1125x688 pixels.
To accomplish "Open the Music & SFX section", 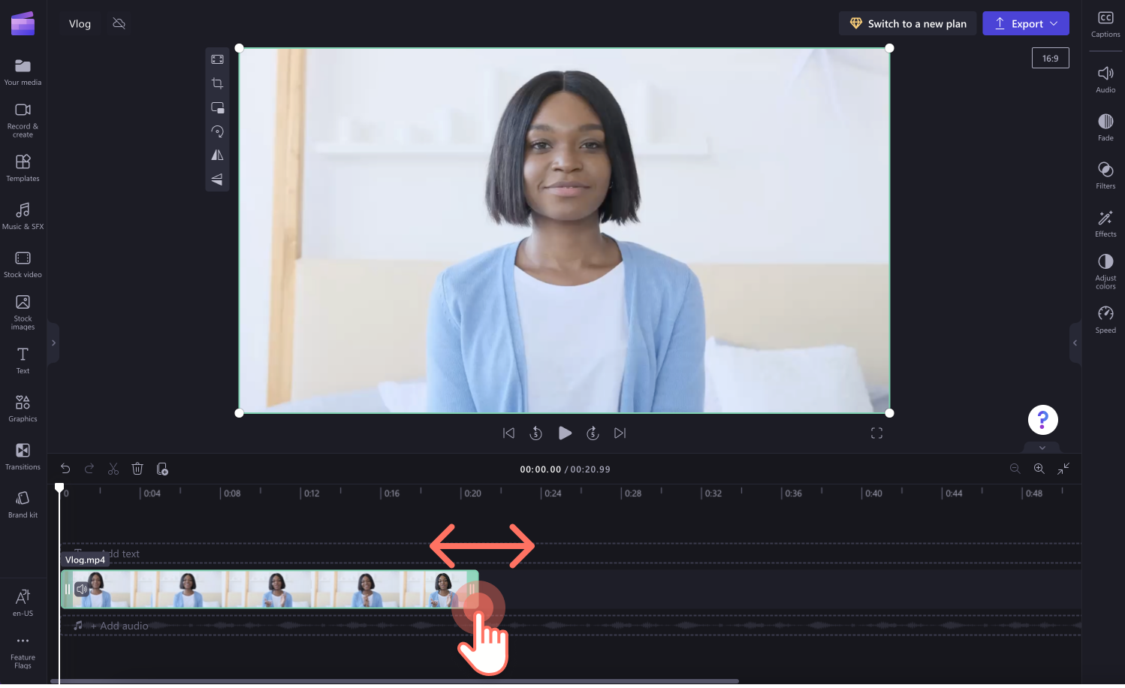I will coord(23,216).
